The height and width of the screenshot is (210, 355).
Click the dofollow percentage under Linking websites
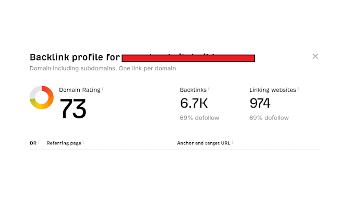click(x=269, y=118)
